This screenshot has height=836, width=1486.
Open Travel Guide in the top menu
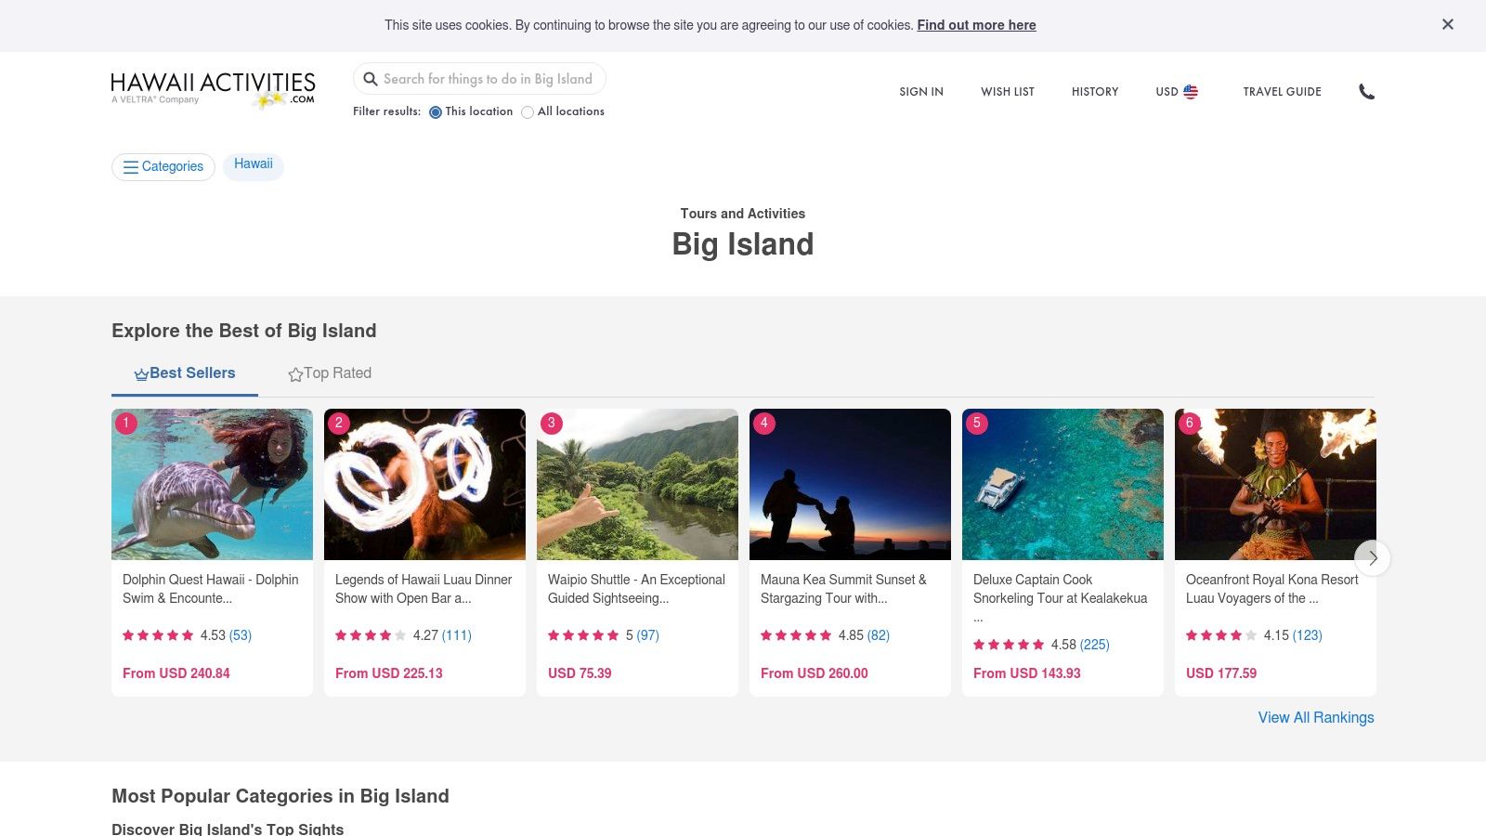1282,92
